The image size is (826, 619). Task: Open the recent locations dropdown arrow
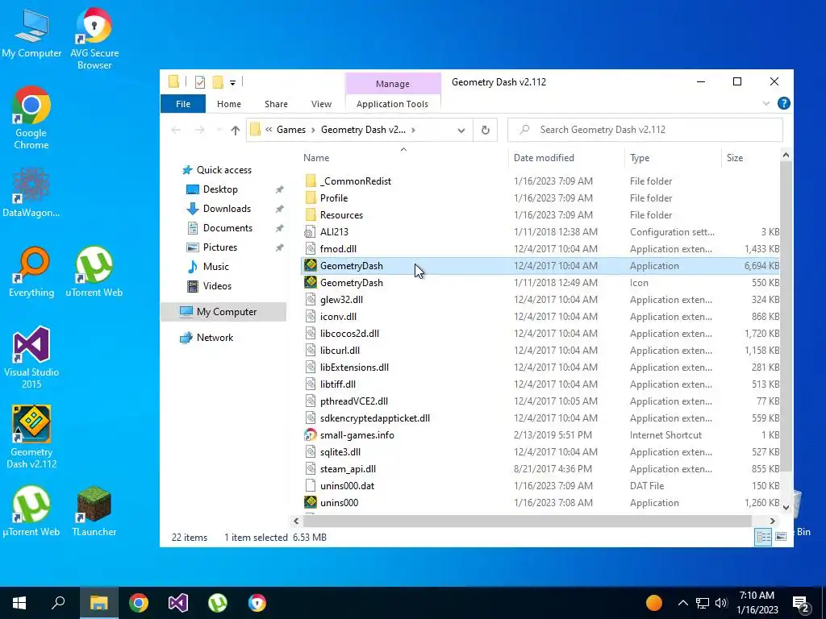tap(219, 130)
